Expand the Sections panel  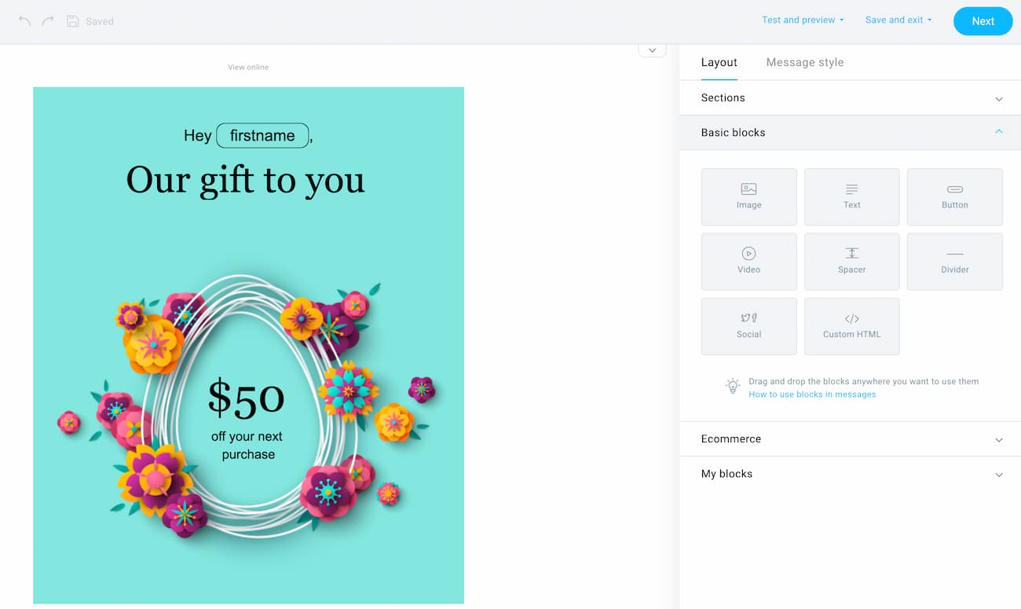tap(848, 98)
